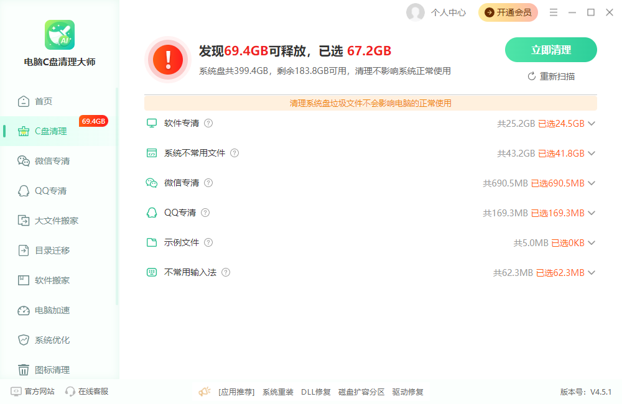Click the [应用推荐] label
This screenshot has width=622, height=404.
pyautogui.click(x=236, y=392)
